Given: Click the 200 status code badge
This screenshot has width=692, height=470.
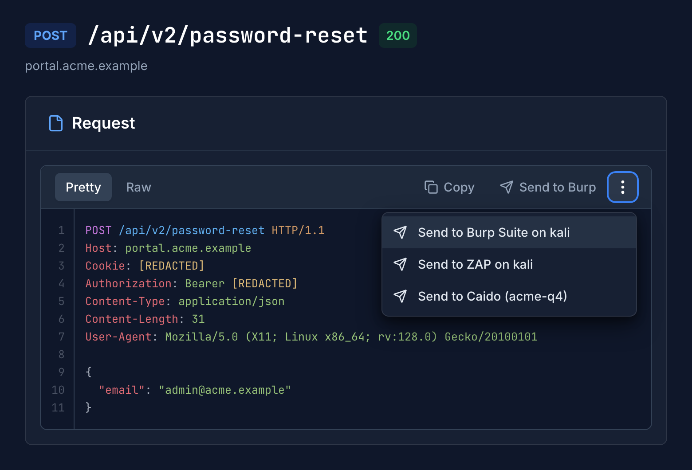Looking at the screenshot, I should coord(398,35).
